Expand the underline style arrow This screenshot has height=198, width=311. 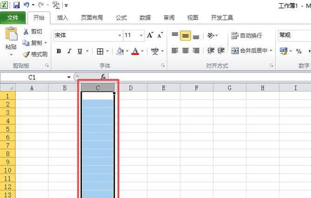pos(87,51)
